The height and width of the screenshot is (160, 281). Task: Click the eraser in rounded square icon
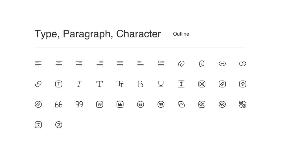[222, 84]
